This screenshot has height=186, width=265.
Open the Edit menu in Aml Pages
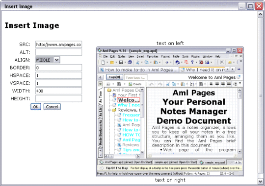[x=112, y=56]
